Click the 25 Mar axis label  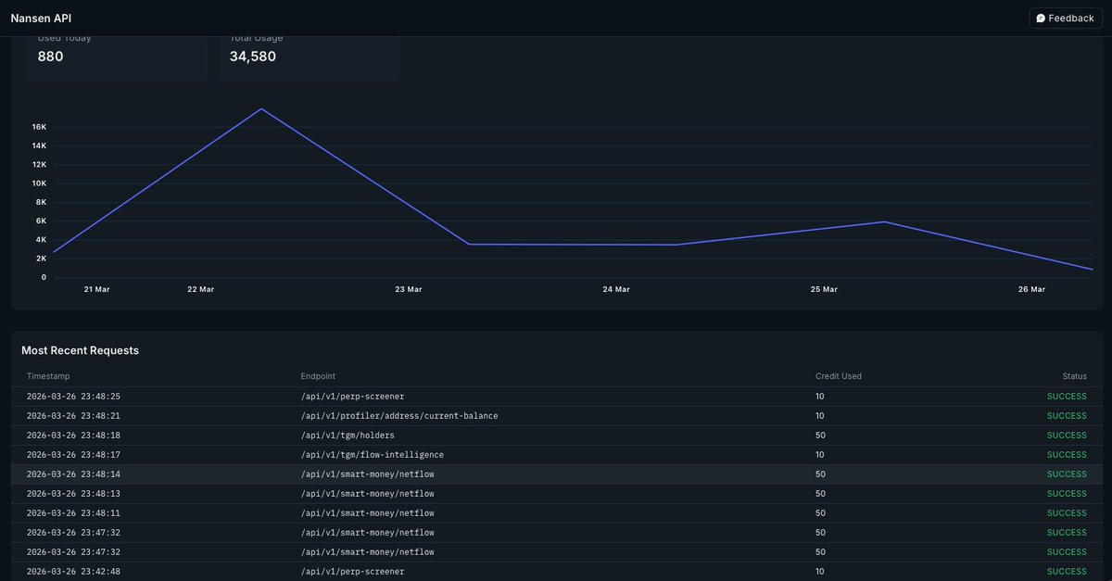824,290
